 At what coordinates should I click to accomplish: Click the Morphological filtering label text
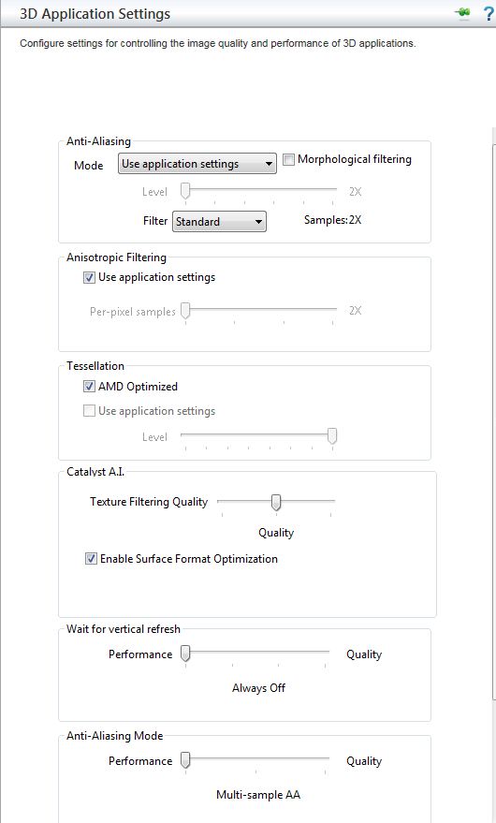355,159
